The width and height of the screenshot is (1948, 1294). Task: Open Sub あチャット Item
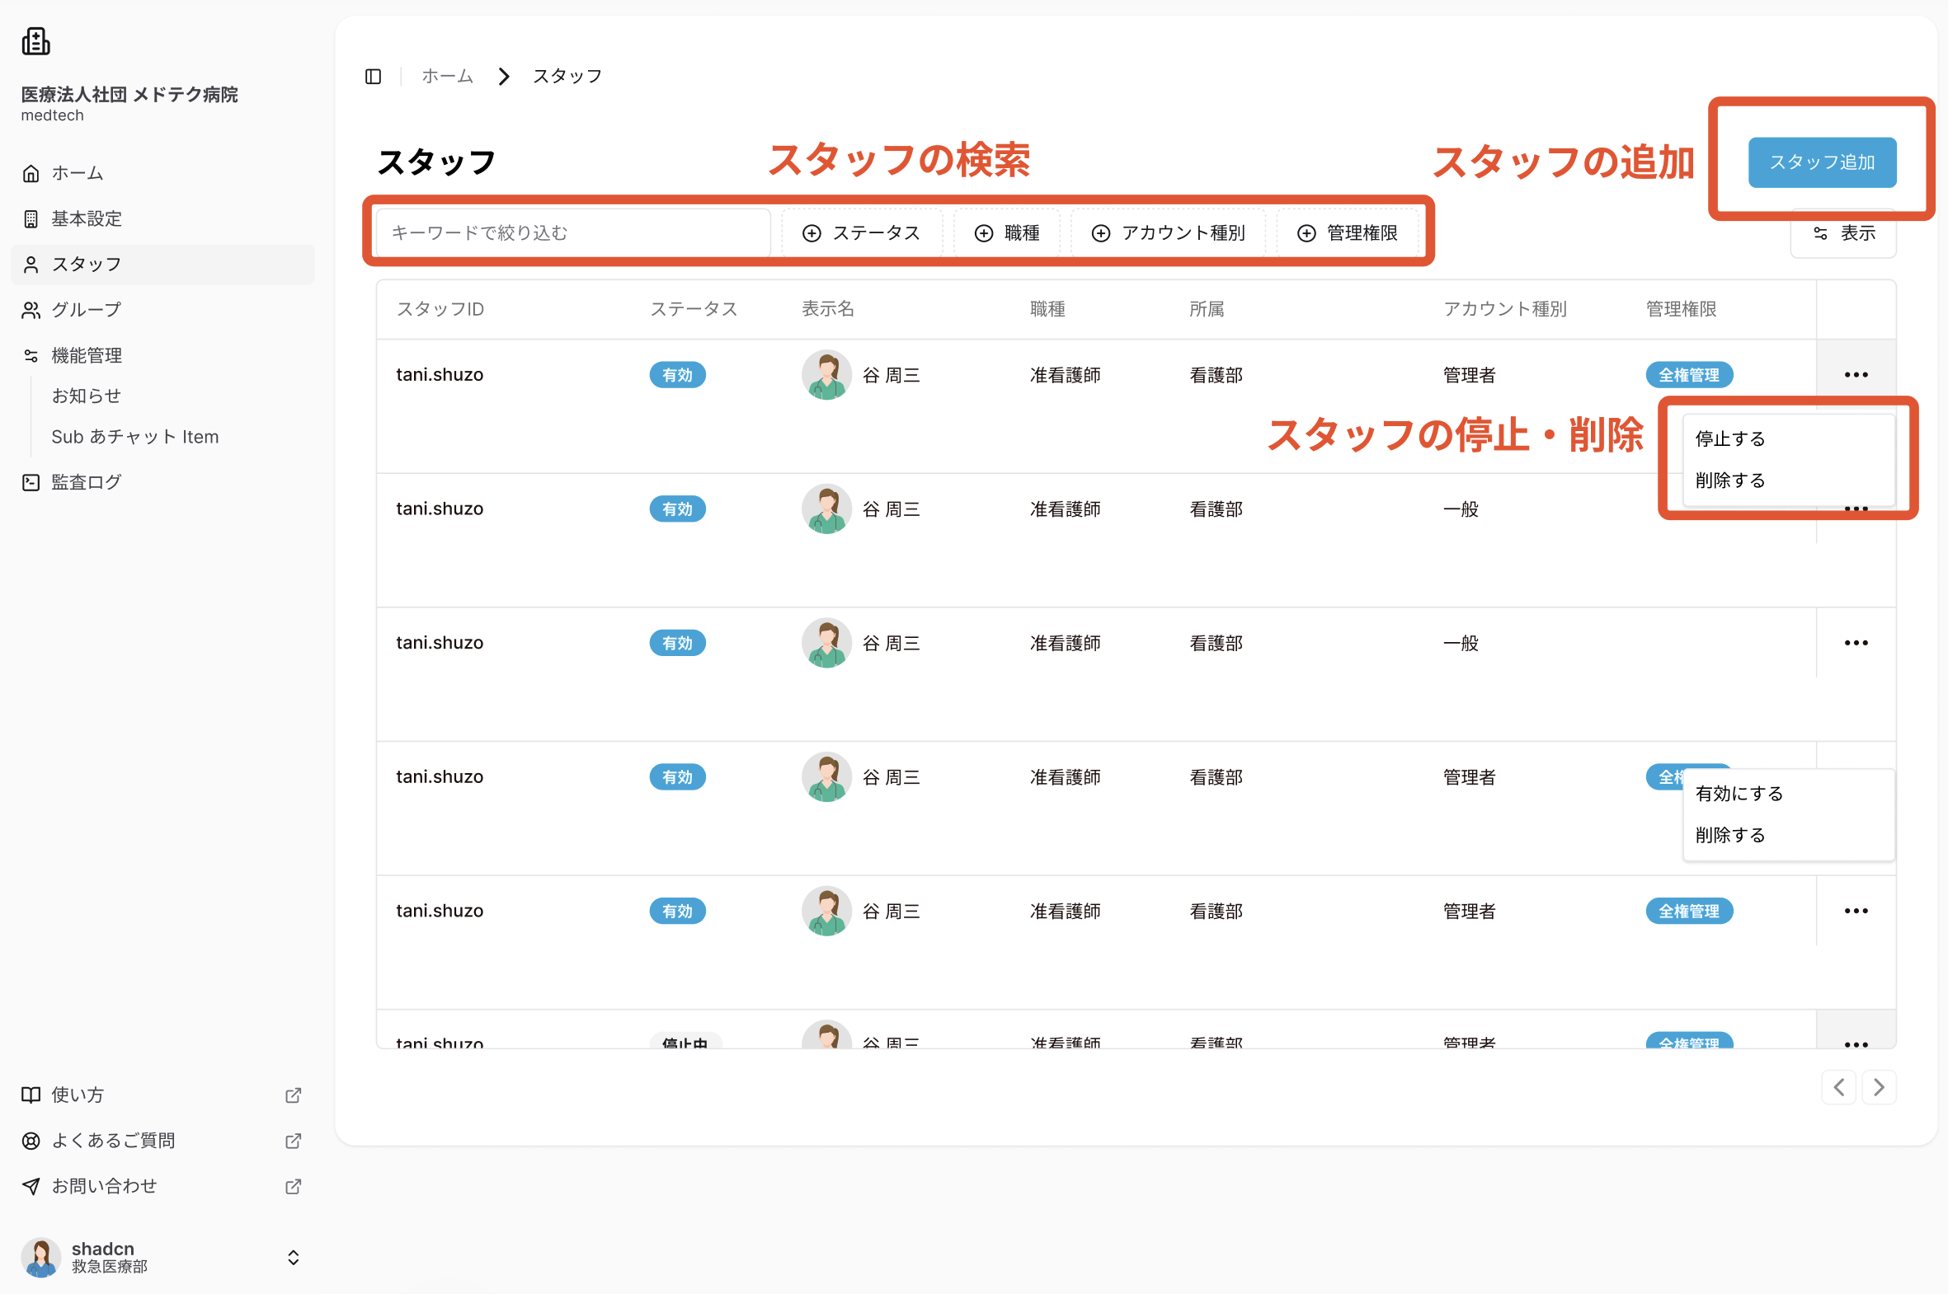click(135, 437)
